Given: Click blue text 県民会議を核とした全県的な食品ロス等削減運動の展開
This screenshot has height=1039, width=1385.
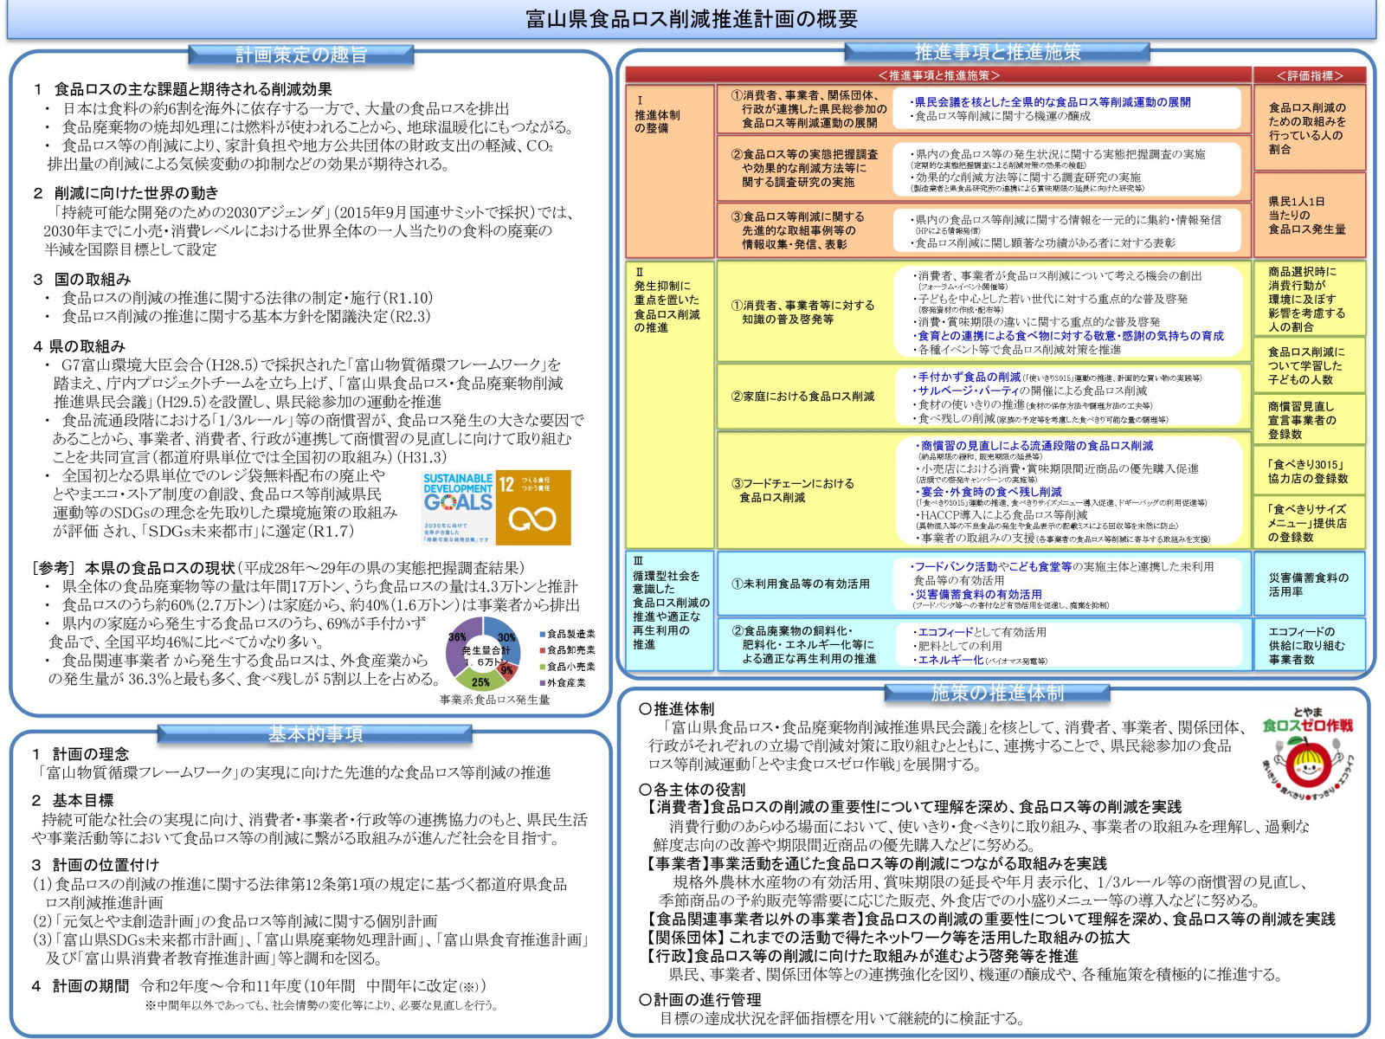Looking at the screenshot, I should click(x=1053, y=101).
